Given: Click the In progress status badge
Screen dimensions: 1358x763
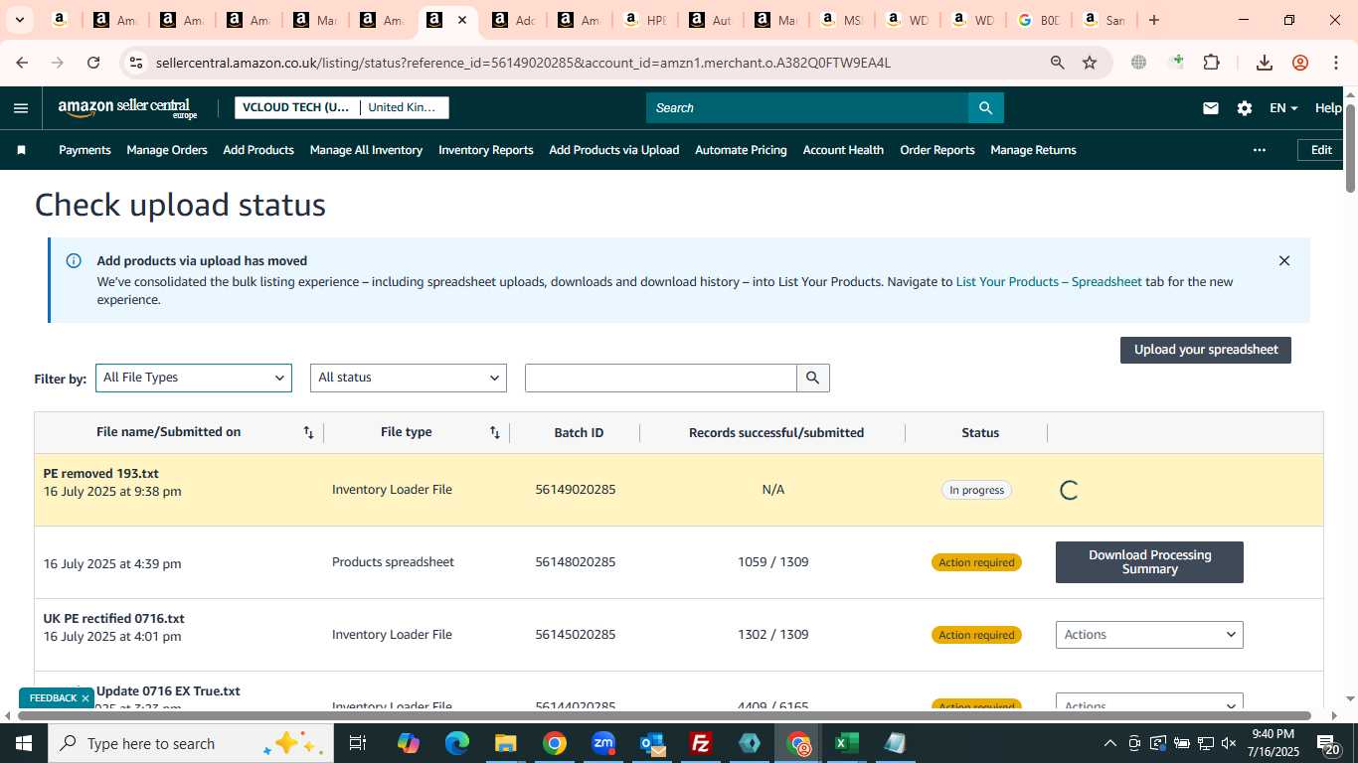Looking at the screenshot, I should [976, 490].
